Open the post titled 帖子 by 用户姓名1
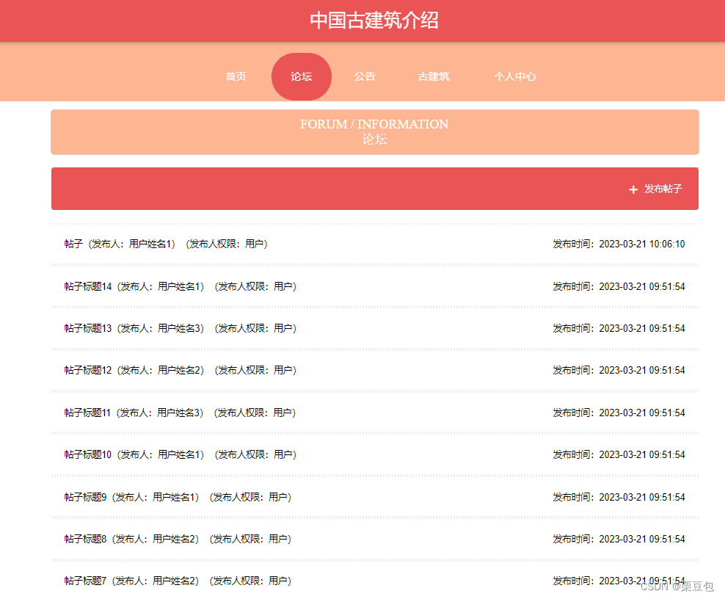The image size is (725, 599). (x=166, y=244)
